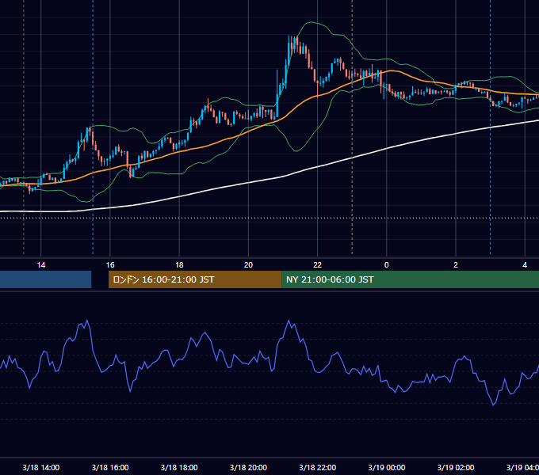The height and width of the screenshot is (475, 539).
Task: Click the ロンドン 16:00-21:00 JST session bar
Action: tap(195, 279)
